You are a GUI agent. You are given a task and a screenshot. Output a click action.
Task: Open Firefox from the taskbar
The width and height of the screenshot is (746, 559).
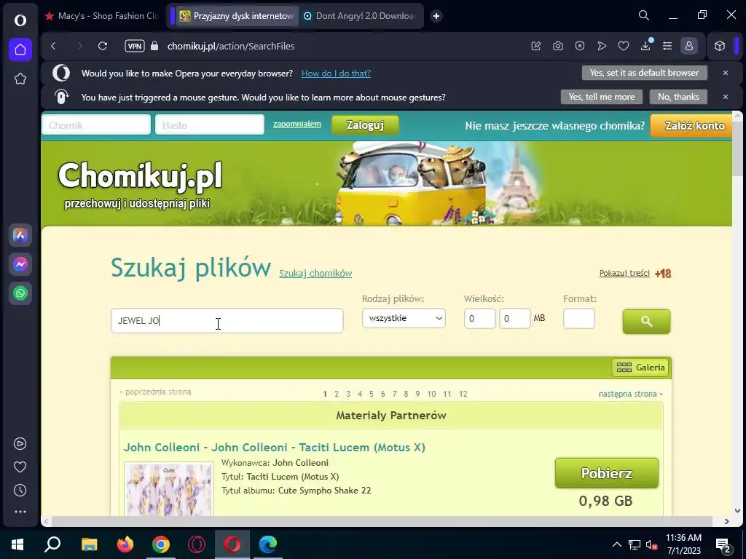click(x=125, y=544)
